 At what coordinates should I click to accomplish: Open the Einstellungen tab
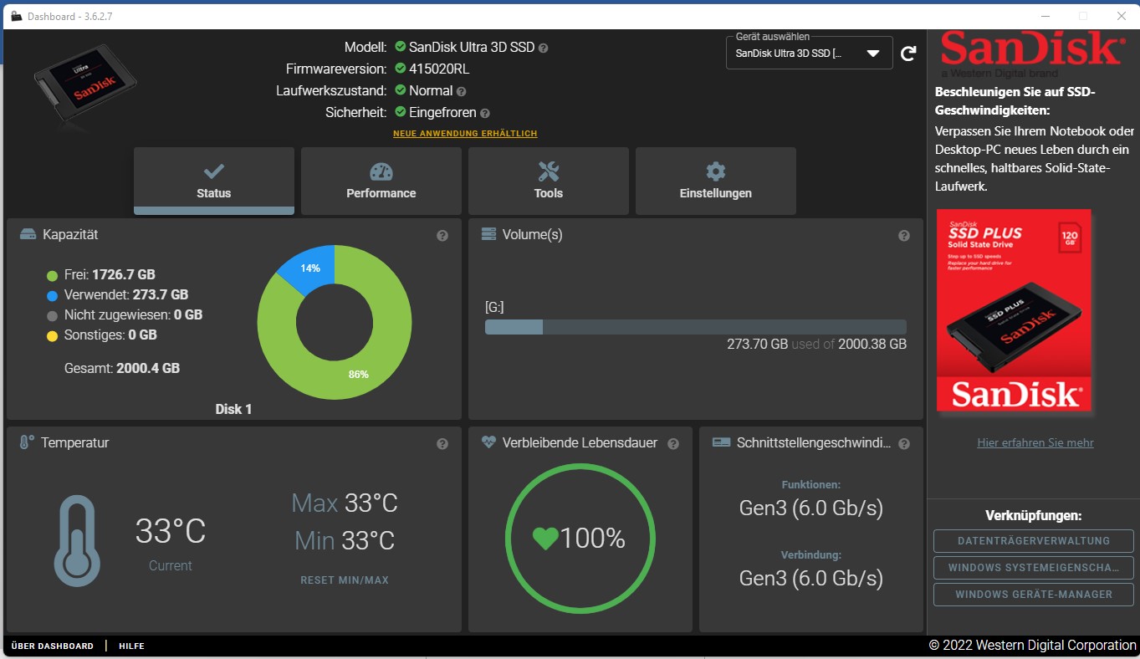pyautogui.click(x=716, y=181)
